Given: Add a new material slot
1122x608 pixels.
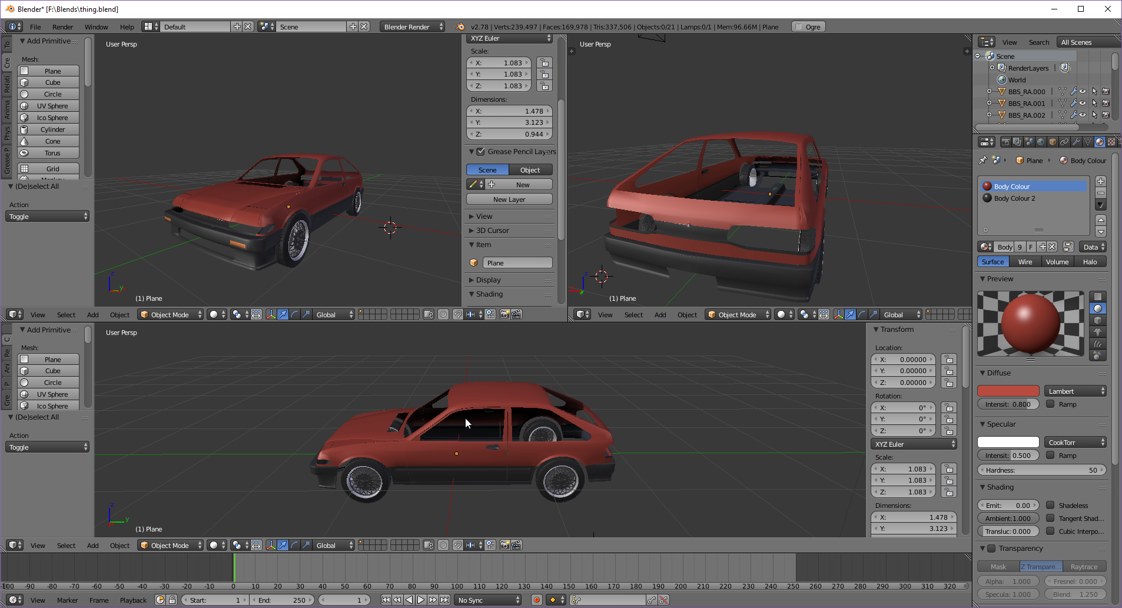Looking at the screenshot, I should click(x=1101, y=181).
